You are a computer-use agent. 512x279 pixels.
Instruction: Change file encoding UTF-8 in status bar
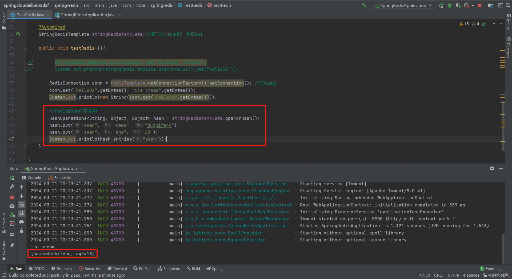pyautogui.click(x=453, y=275)
